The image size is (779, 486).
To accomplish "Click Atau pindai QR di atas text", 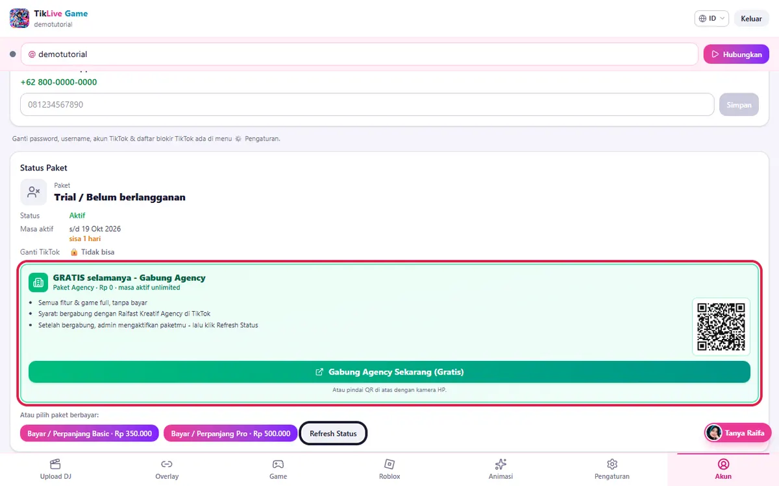I will pyautogui.click(x=389, y=390).
